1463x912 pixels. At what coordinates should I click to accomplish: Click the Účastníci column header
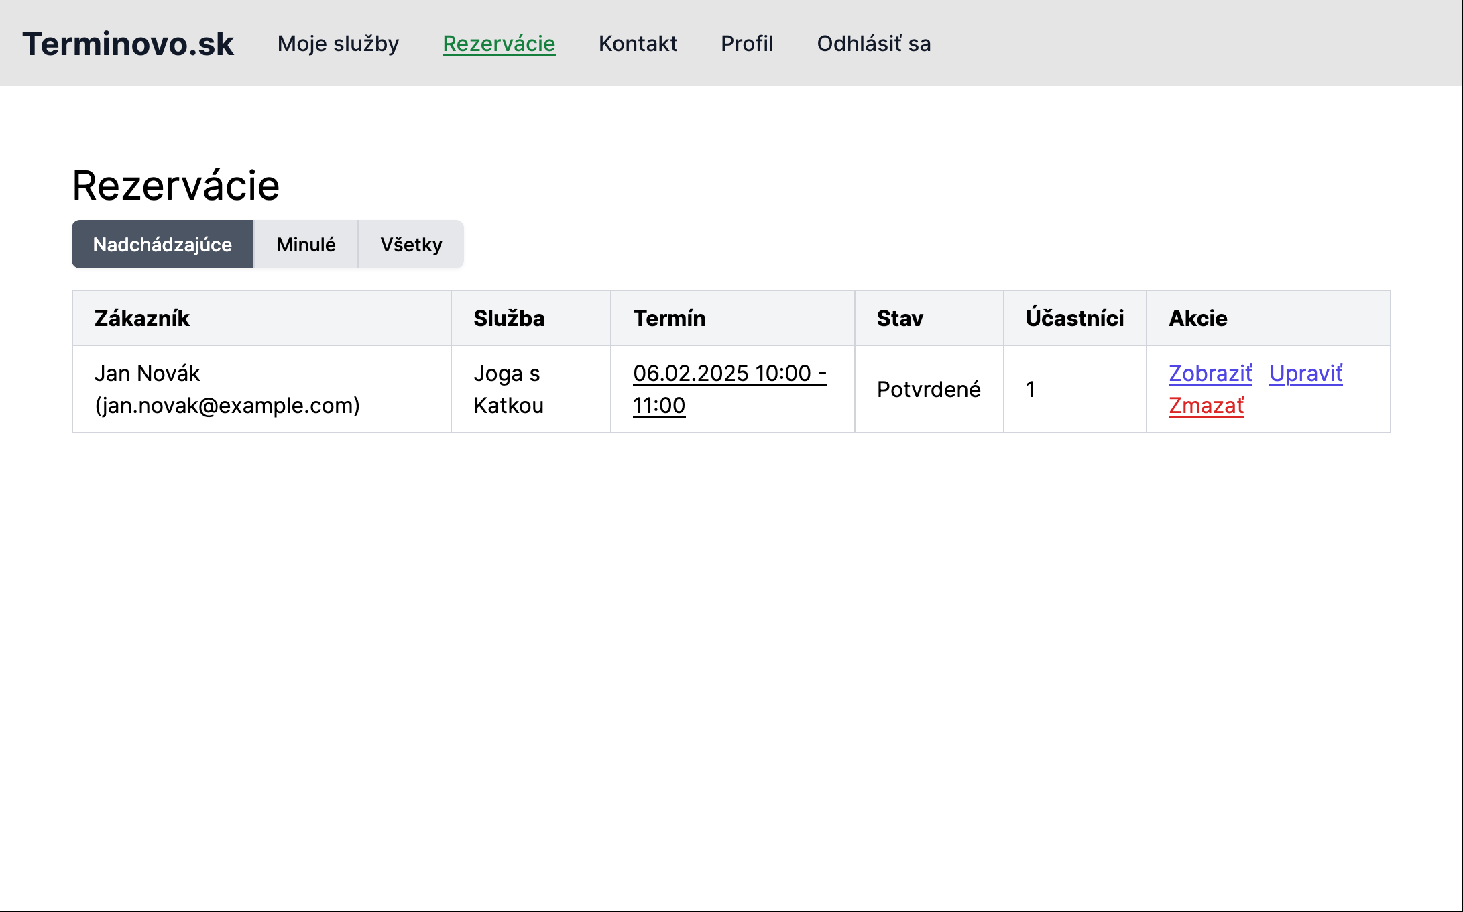tap(1074, 319)
